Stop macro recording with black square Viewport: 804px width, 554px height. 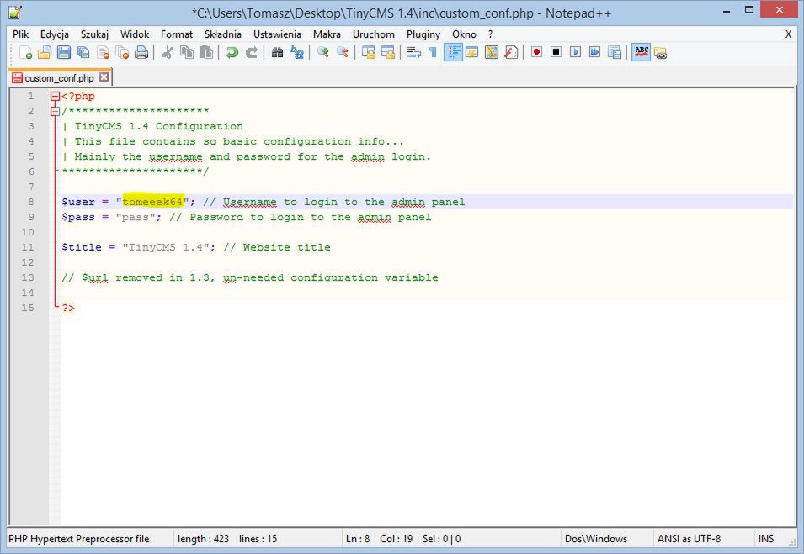(556, 52)
